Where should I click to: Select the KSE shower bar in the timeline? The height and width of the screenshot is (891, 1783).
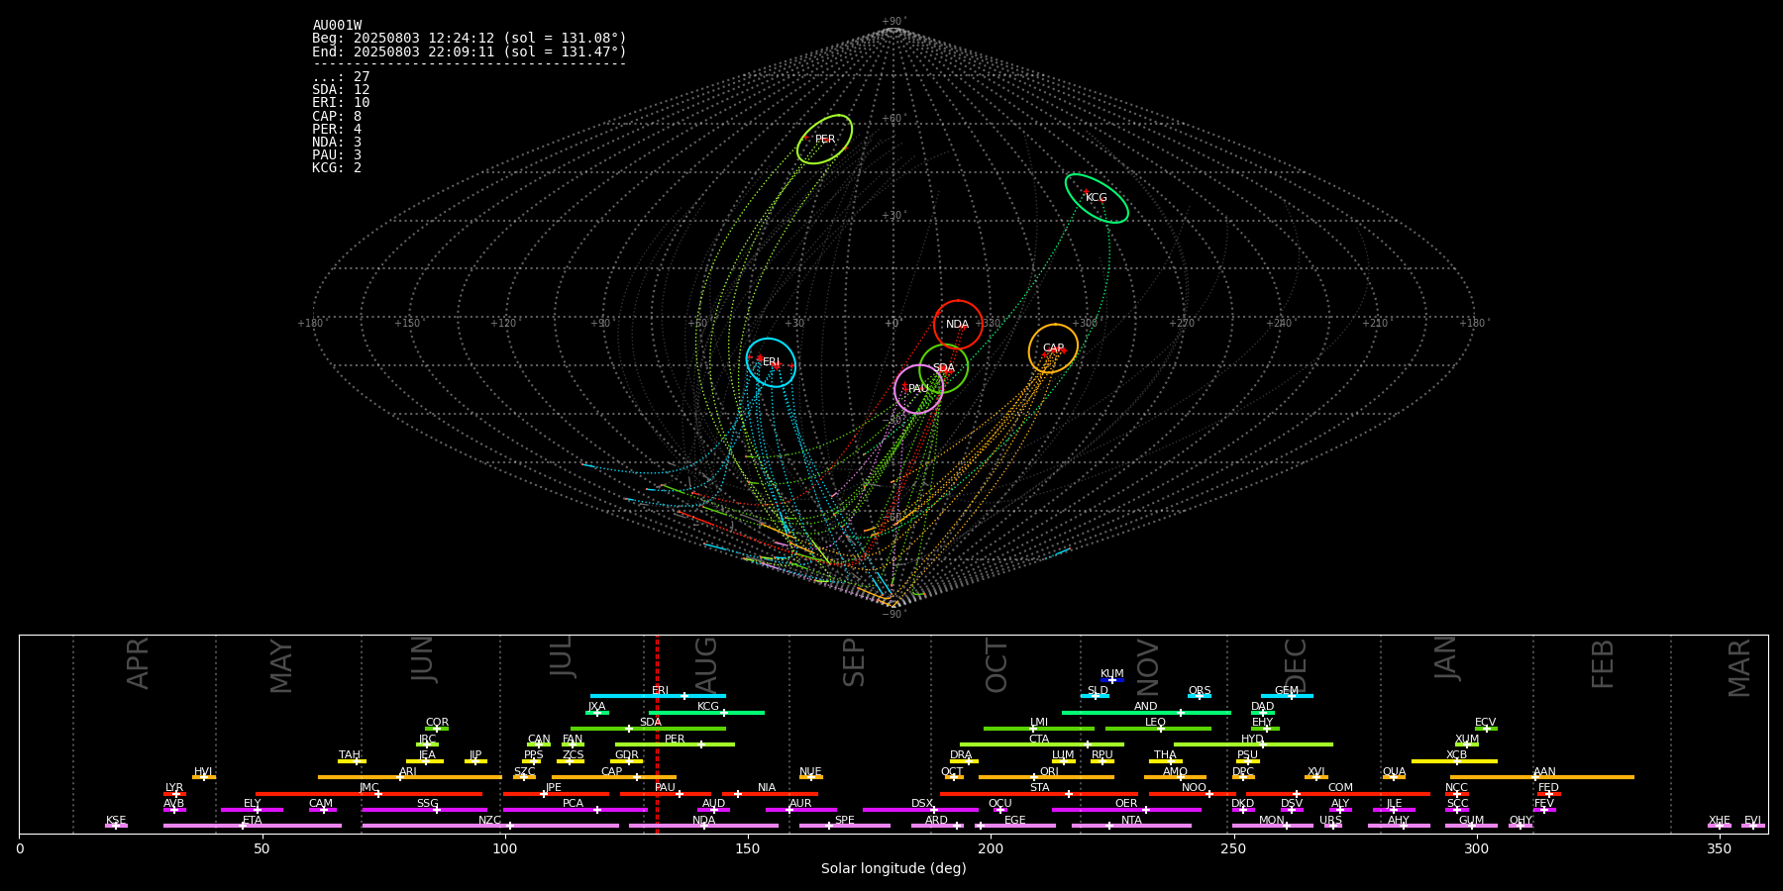click(x=116, y=826)
